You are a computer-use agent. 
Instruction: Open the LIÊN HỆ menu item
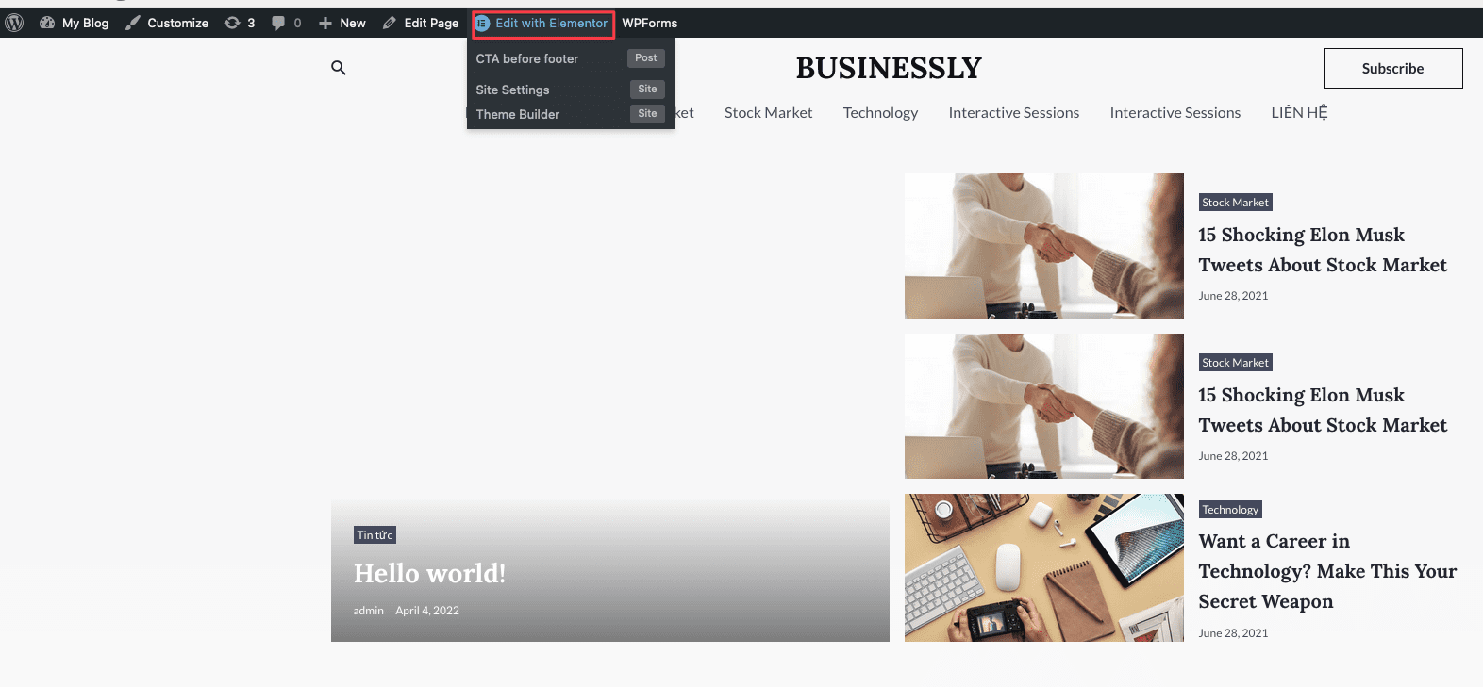pos(1299,112)
